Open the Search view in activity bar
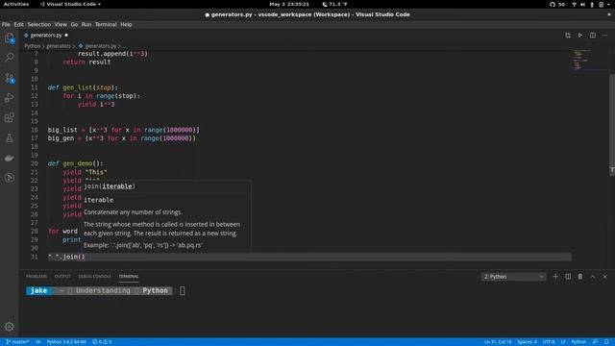This screenshot has width=615, height=346. pos(9,58)
